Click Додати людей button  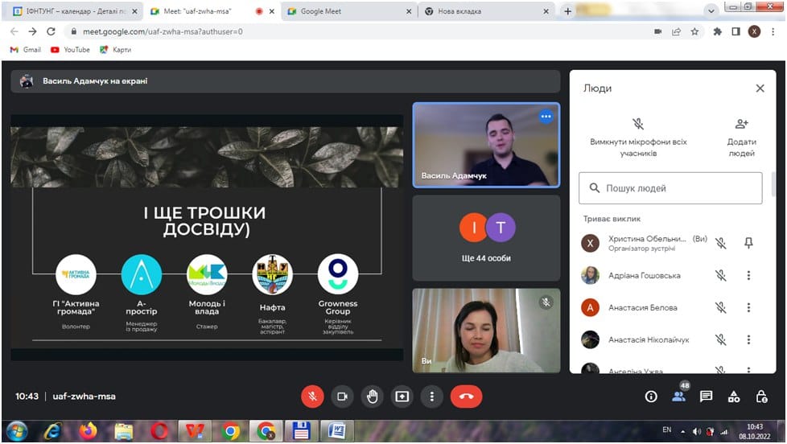741,134
